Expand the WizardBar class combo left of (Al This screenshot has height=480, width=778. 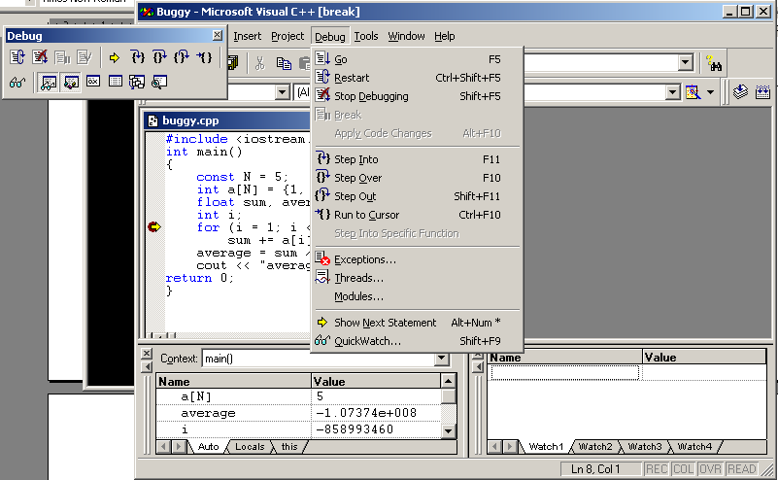click(283, 92)
